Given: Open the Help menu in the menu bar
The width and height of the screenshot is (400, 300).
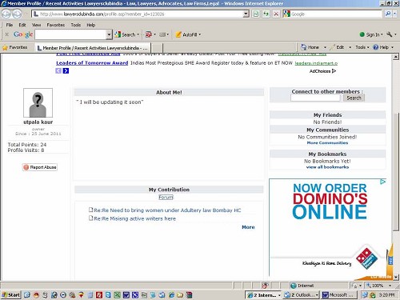Looking at the screenshot, I should [91, 25].
